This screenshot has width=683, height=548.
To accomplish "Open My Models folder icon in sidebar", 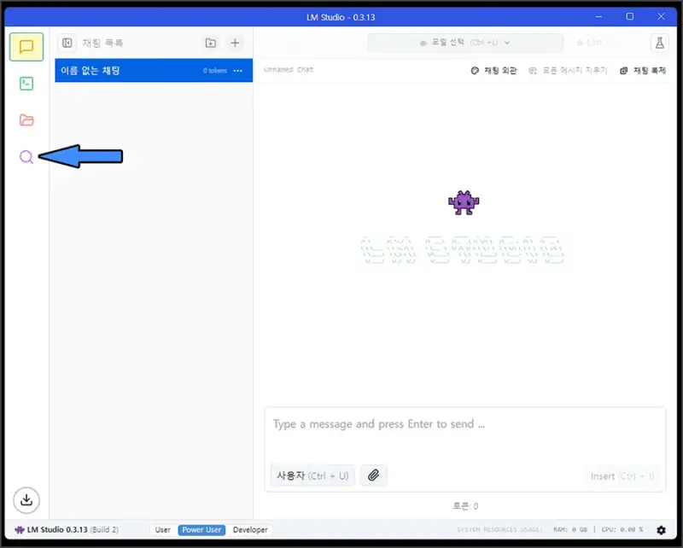I will click(x=26, y=120).
